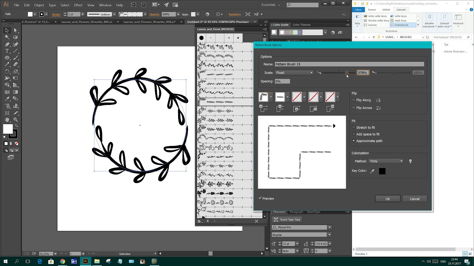Open the Effect menu

point(78,5)
